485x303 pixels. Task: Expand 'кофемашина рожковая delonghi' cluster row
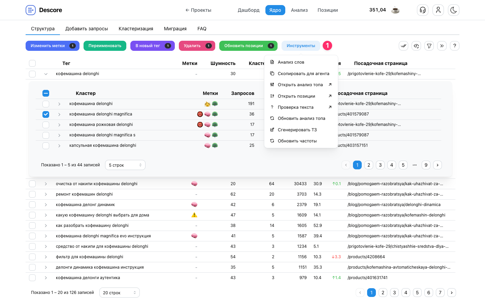(x=59, y=125)
